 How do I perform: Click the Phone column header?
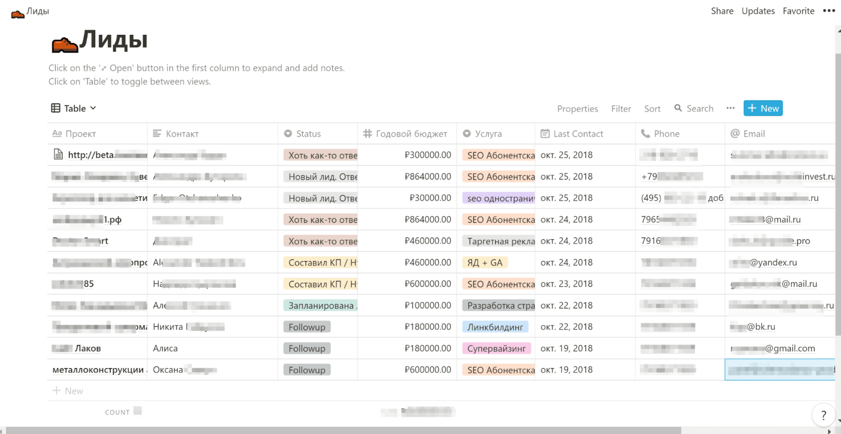[x=666, y=133]
